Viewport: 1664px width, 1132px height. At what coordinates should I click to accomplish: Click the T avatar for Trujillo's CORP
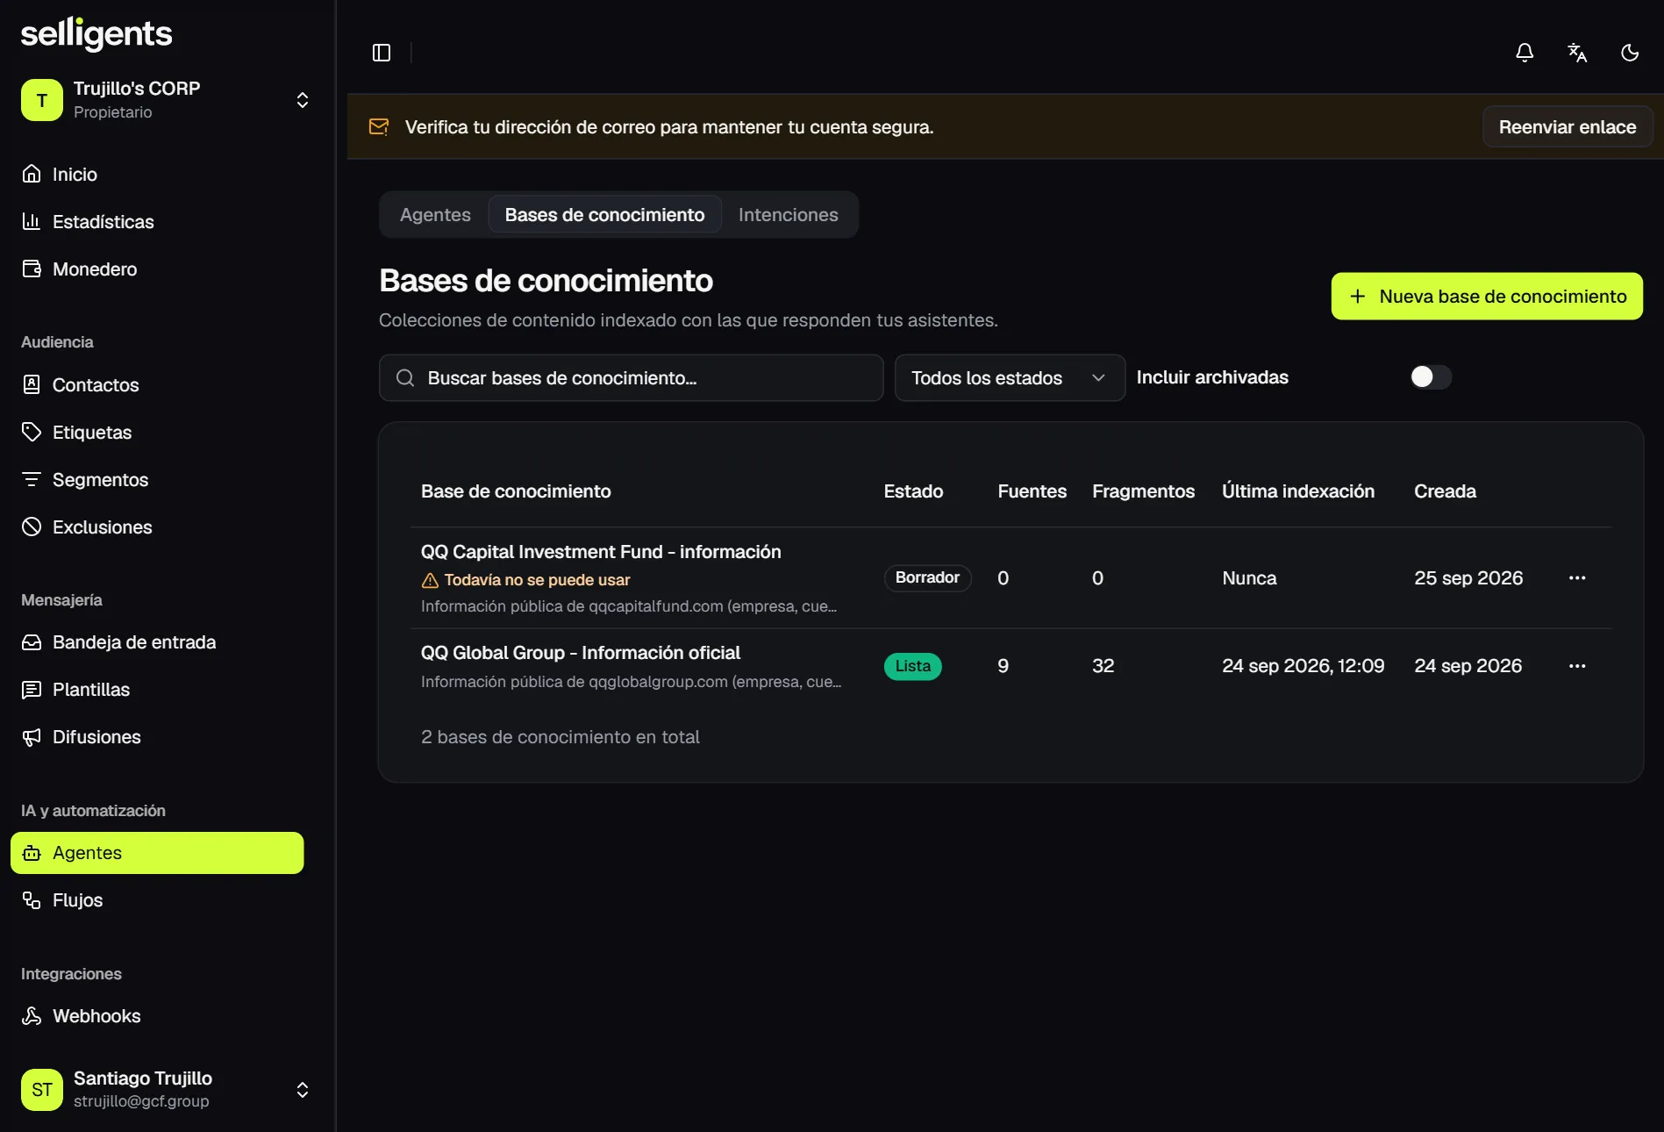click(42, 100)
